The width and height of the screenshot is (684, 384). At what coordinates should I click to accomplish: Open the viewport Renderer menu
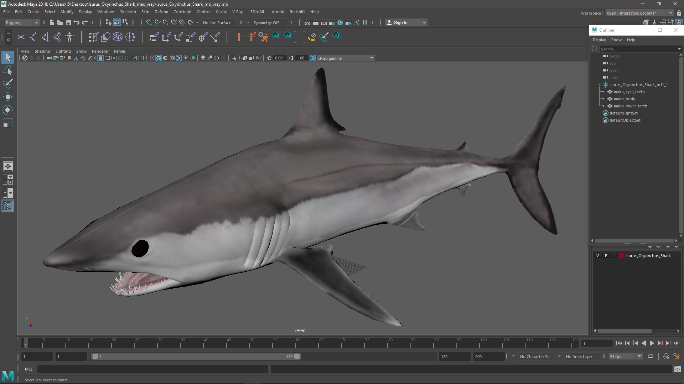click(100, 51)
